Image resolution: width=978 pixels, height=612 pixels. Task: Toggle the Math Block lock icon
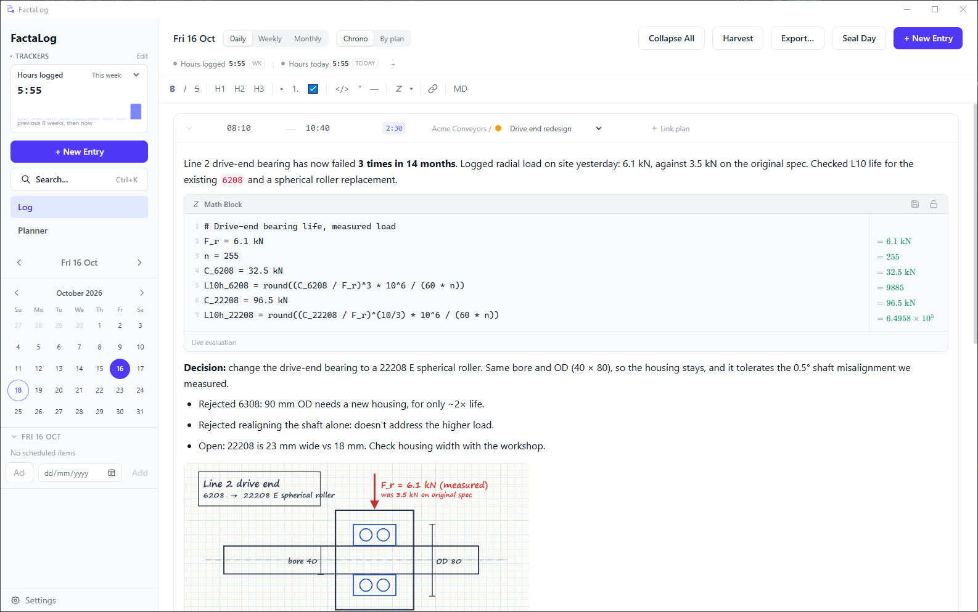click(934, 204)
